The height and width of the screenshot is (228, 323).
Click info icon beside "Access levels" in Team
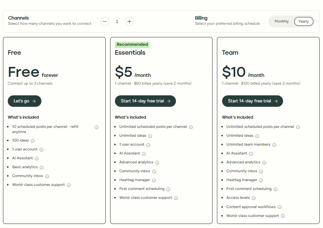(x=254, y=198)
